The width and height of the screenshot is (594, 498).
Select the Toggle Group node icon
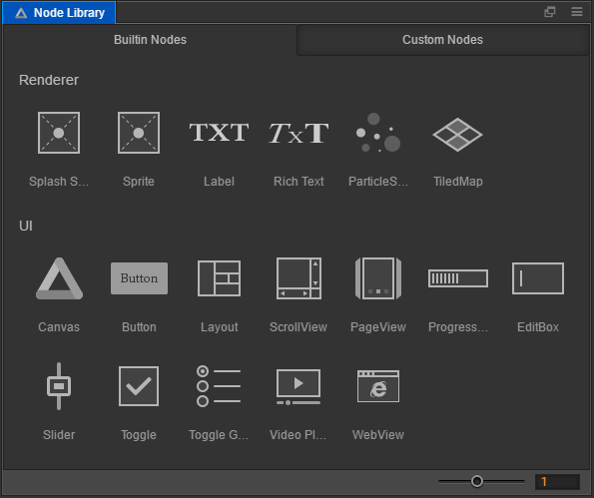[x=219, y=386]
